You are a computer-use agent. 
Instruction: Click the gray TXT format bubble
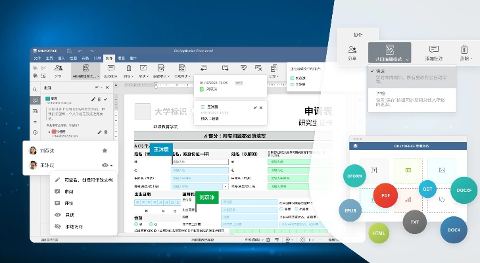[x=416, y=223]
